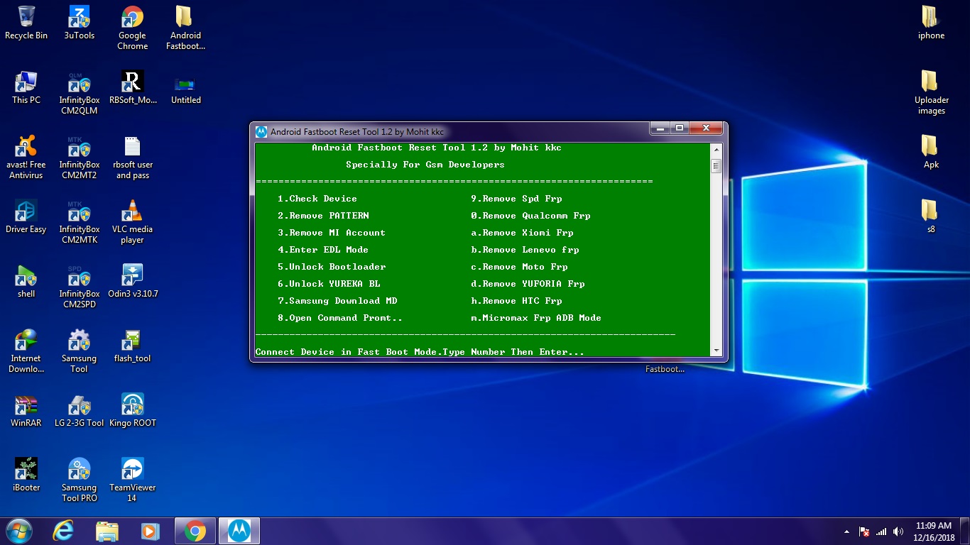Click the taskbar clock showing 11:09 AM
The width and height of the screenshot is (970, 545).
click(x=933, y=532)
